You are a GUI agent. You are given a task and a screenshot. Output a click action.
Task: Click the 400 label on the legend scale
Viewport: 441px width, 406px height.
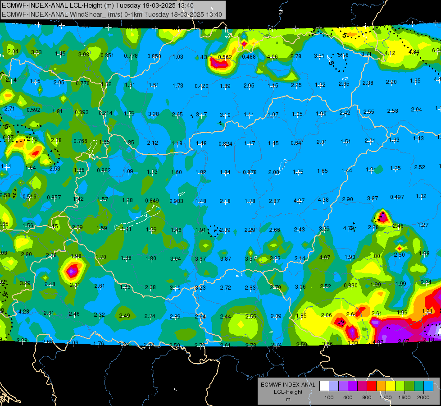pos(348,397)
